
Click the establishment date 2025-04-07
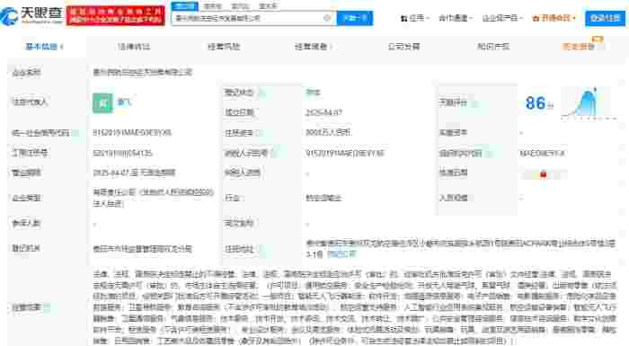323,113
